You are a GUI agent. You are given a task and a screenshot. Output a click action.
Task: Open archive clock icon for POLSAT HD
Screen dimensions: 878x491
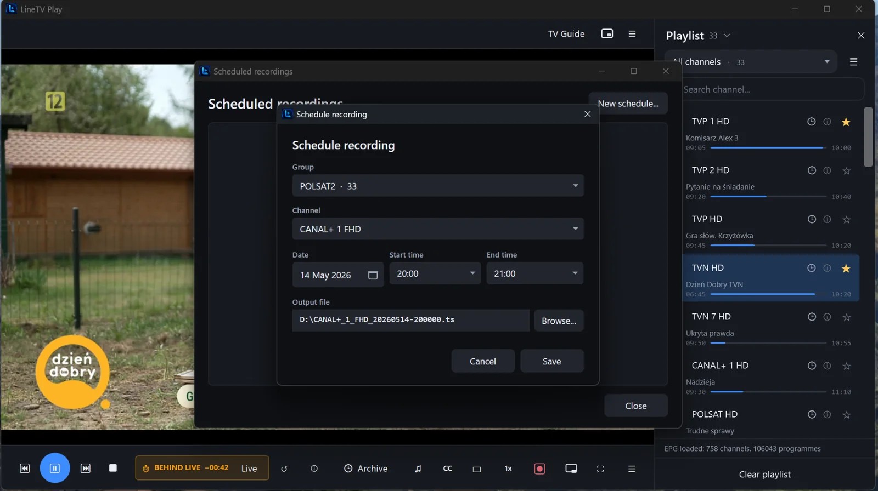click(x=811, y=414)
